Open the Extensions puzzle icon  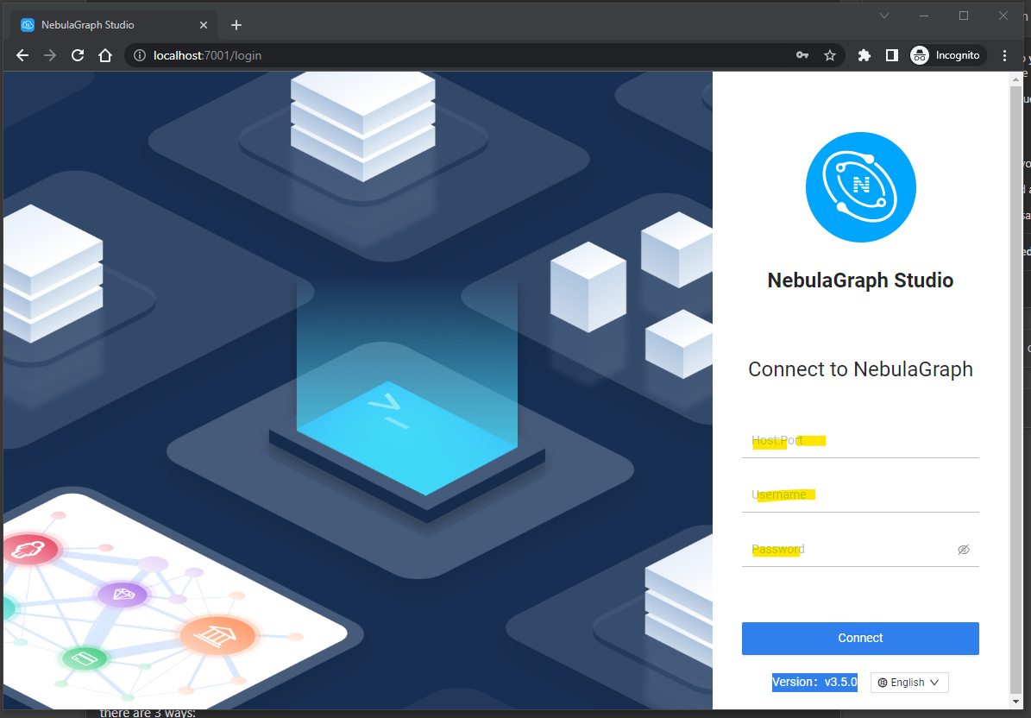[864, 55]
